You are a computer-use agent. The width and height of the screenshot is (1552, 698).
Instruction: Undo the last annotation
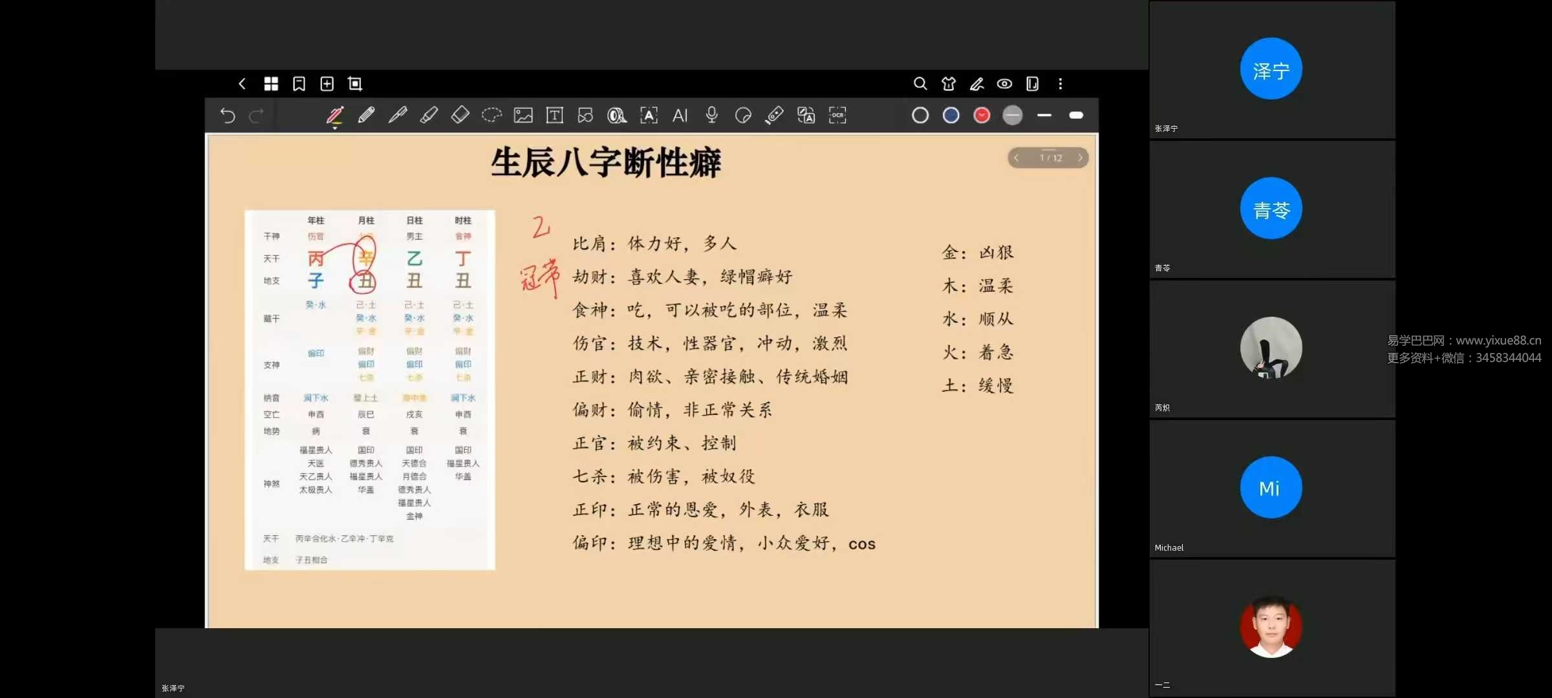click(227, 115)
